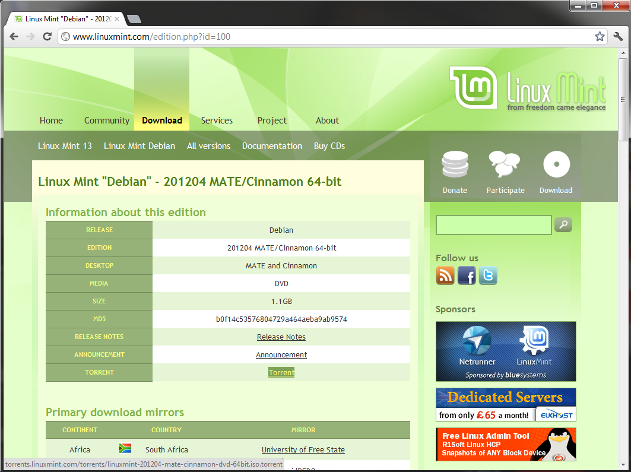Go to Linux Mint 13 submenu link

coord(65,146)
